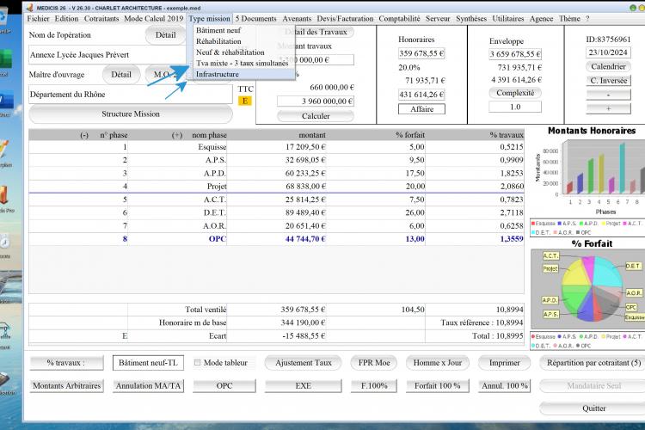Click Détail next to Maître d'ouvrage

tap(121, 75)
